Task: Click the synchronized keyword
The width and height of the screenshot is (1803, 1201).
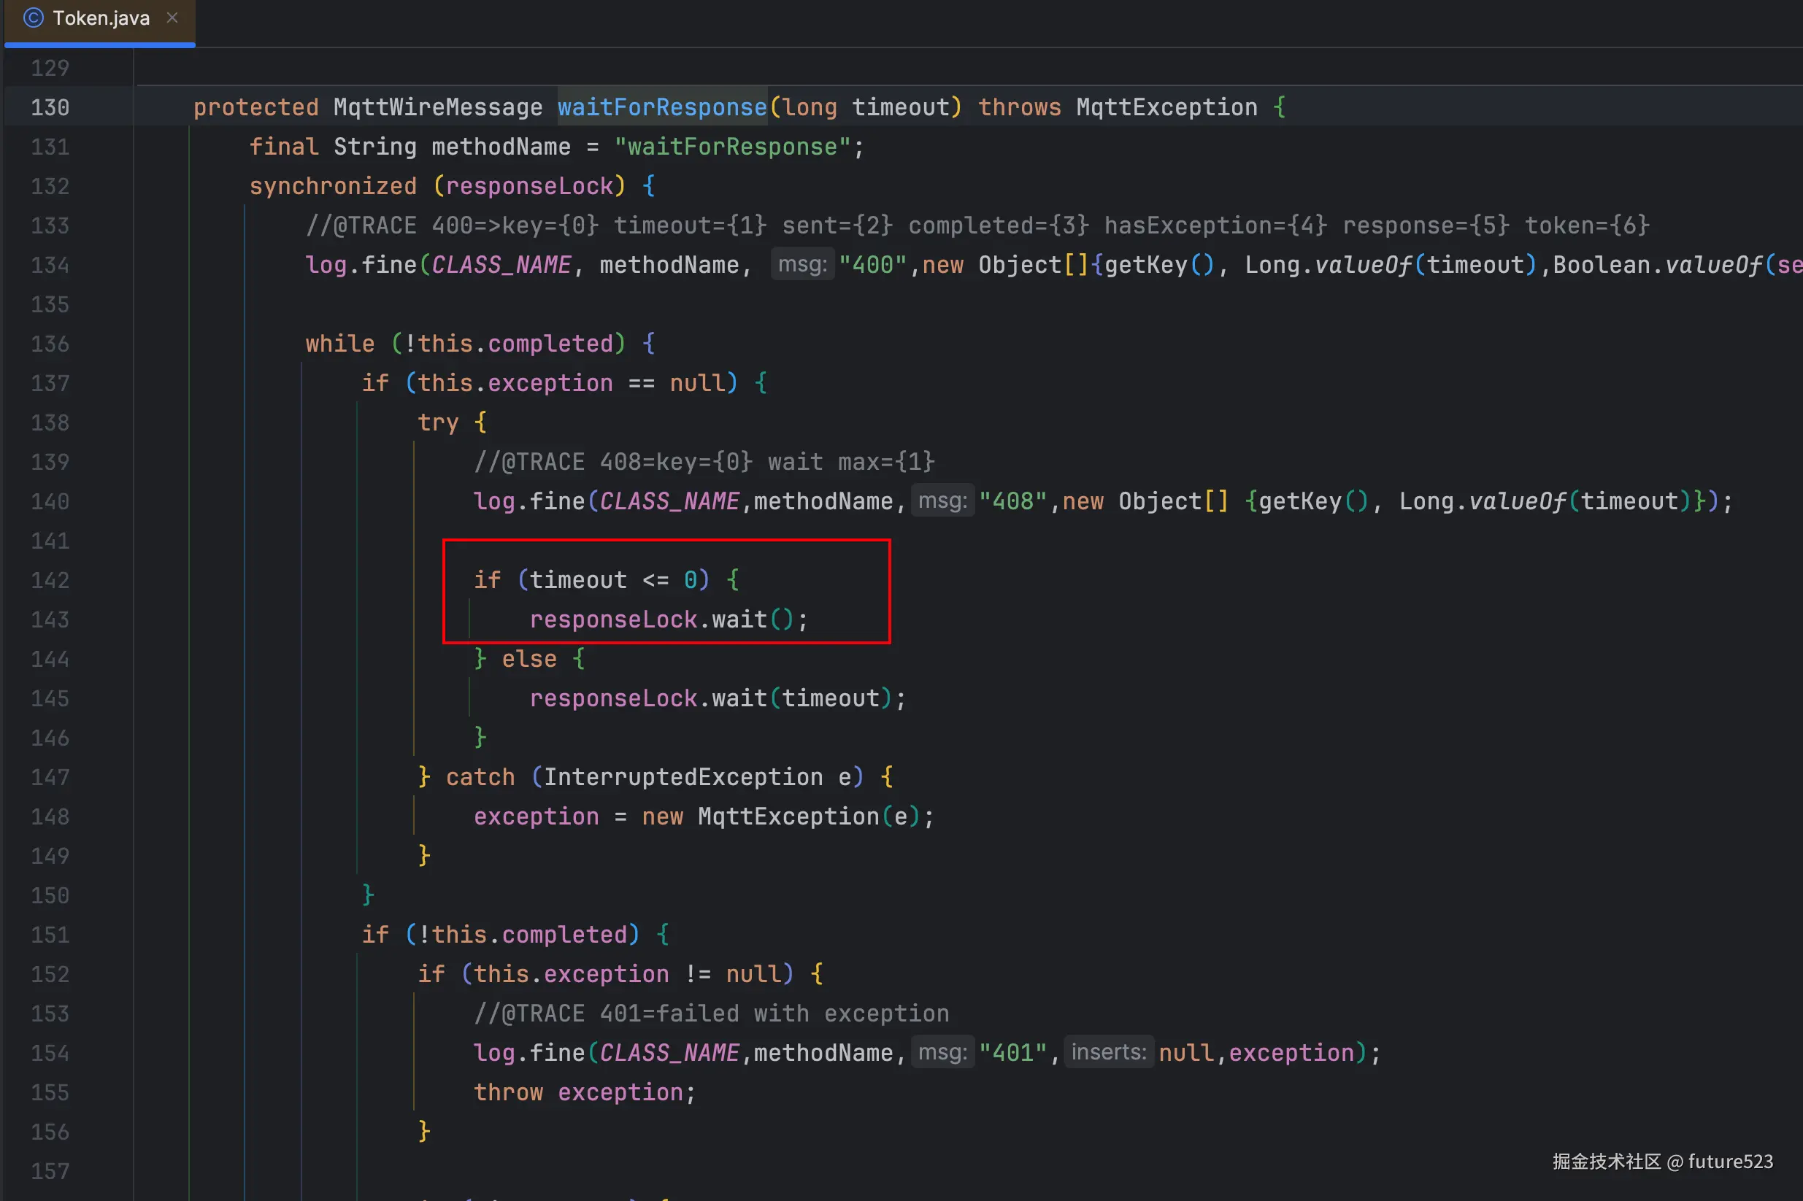Action: pyautogui.click(x=333, y=186)
